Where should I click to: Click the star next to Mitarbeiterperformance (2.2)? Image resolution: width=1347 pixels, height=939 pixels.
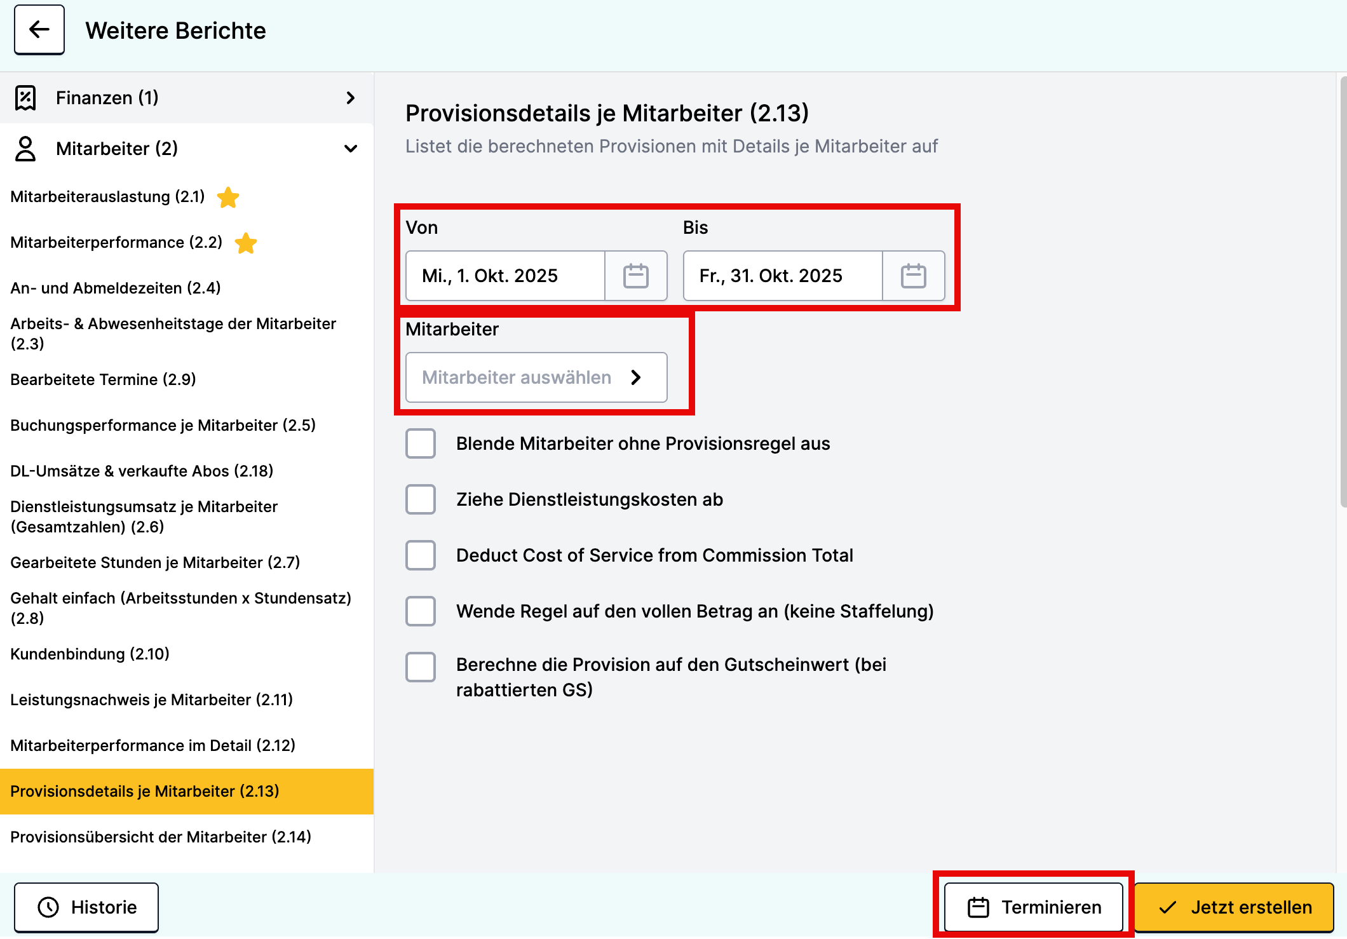(x=246, y=243)
